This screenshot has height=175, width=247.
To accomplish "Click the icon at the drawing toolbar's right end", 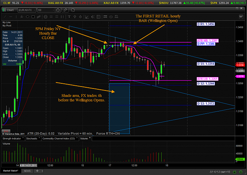I will [x=241, y=17].
